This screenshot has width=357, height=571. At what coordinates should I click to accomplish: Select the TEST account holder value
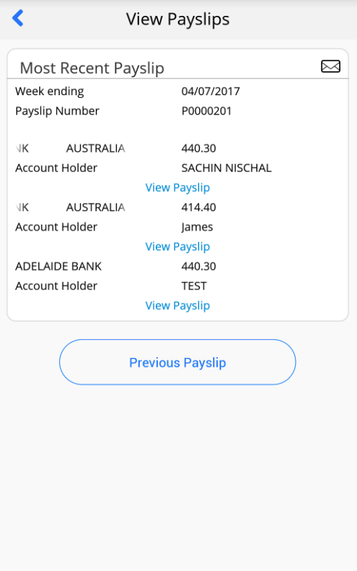194,286
